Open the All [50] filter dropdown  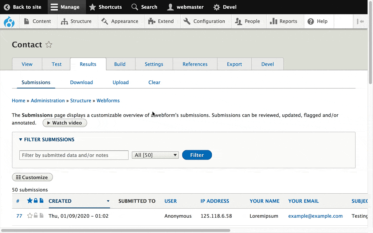click(155, 155)
